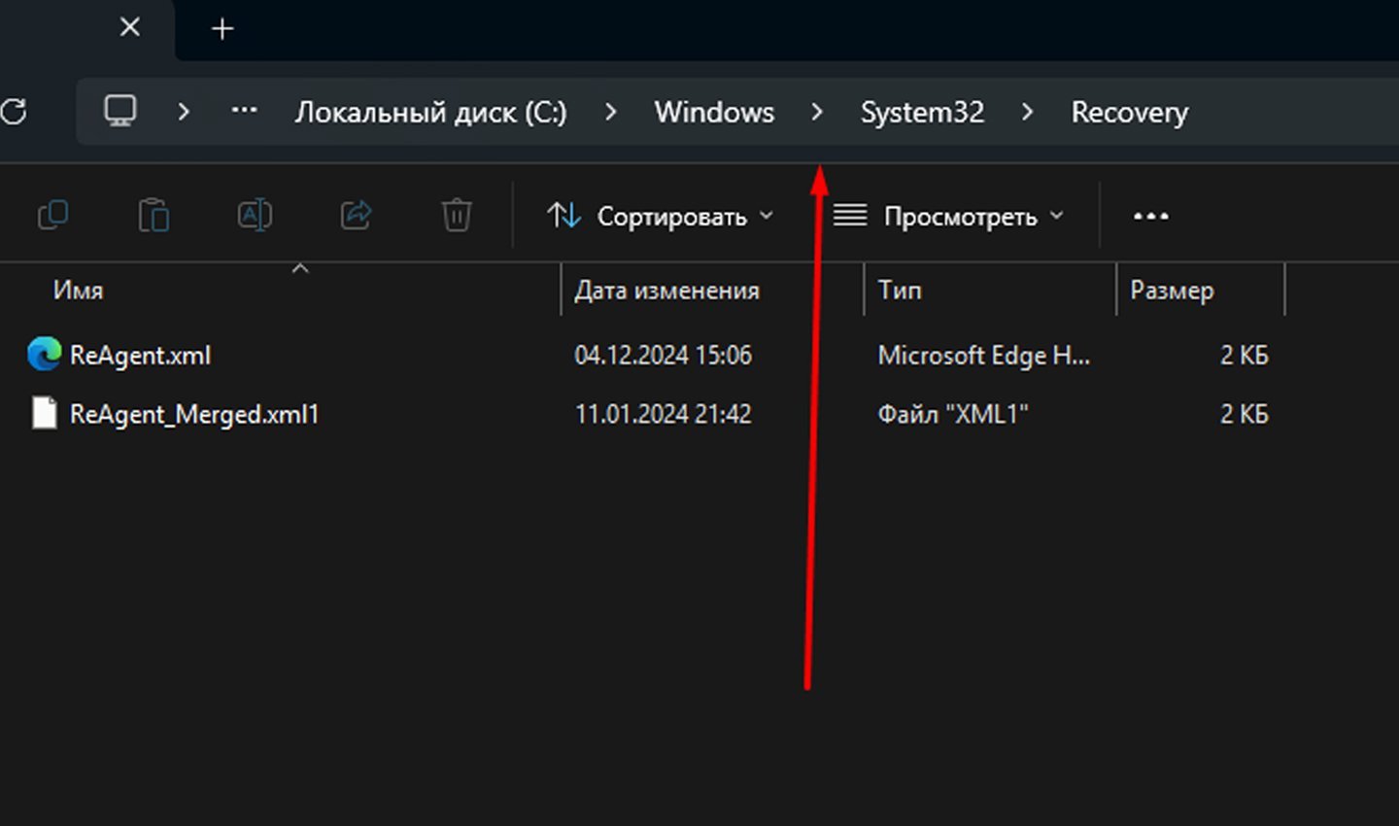Expand chevron after Локальный диск (C:)

click(x=610, y=112)
